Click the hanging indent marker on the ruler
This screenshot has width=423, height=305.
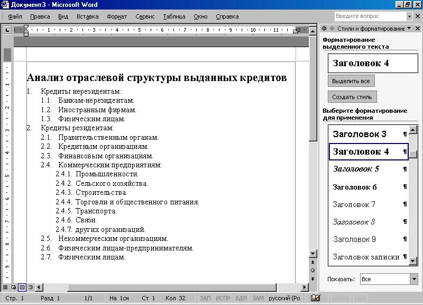point(26,32)
